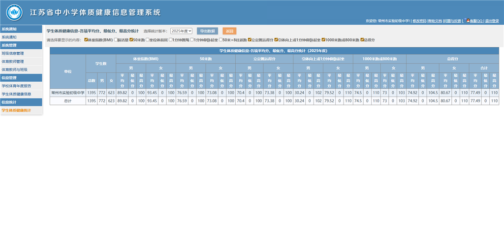Click 退出登录 to log out
The width and height of the screenshot is (504, 239).
pyautogui.click(x=492, y=21)
